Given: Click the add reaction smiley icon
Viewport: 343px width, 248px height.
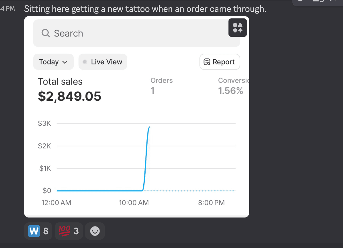Looking at the screenshot, I should 95,231.
